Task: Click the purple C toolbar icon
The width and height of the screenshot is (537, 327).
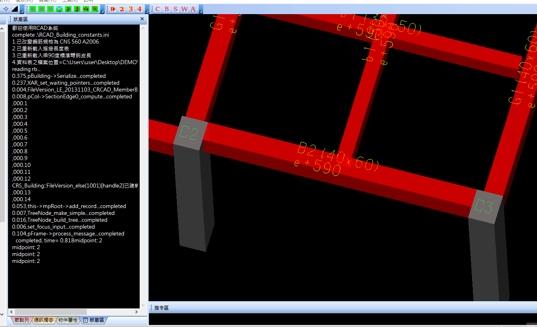Action: point(157,9)
